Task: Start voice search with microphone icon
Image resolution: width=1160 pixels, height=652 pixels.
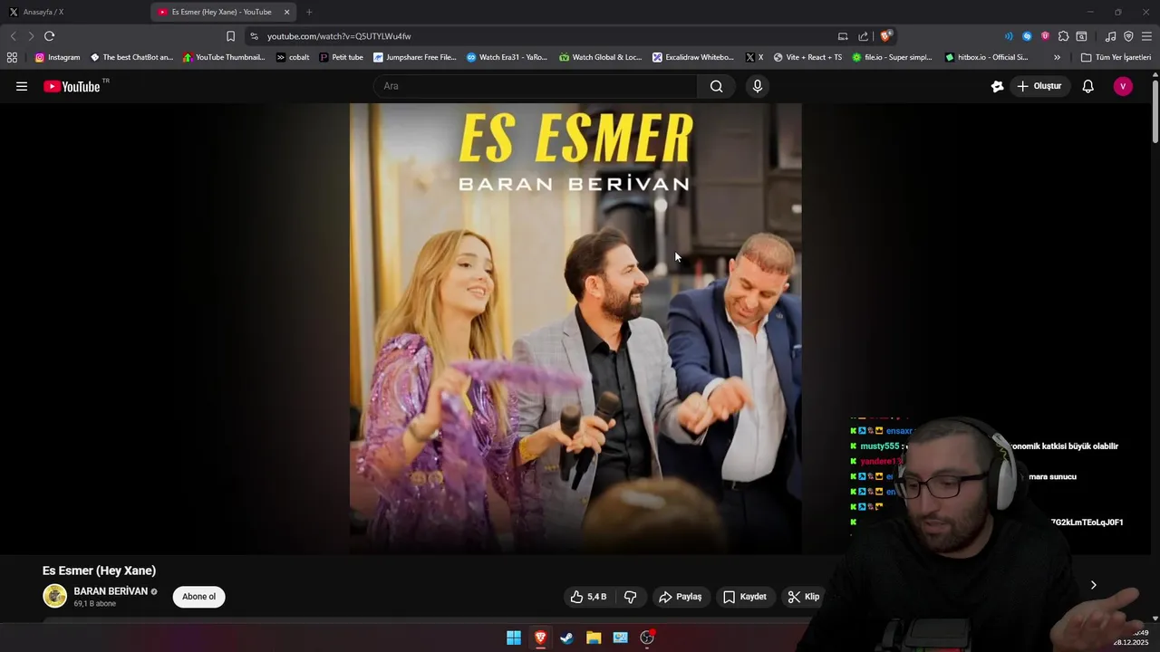Action: pyautogui.click(x=758, y=86)
